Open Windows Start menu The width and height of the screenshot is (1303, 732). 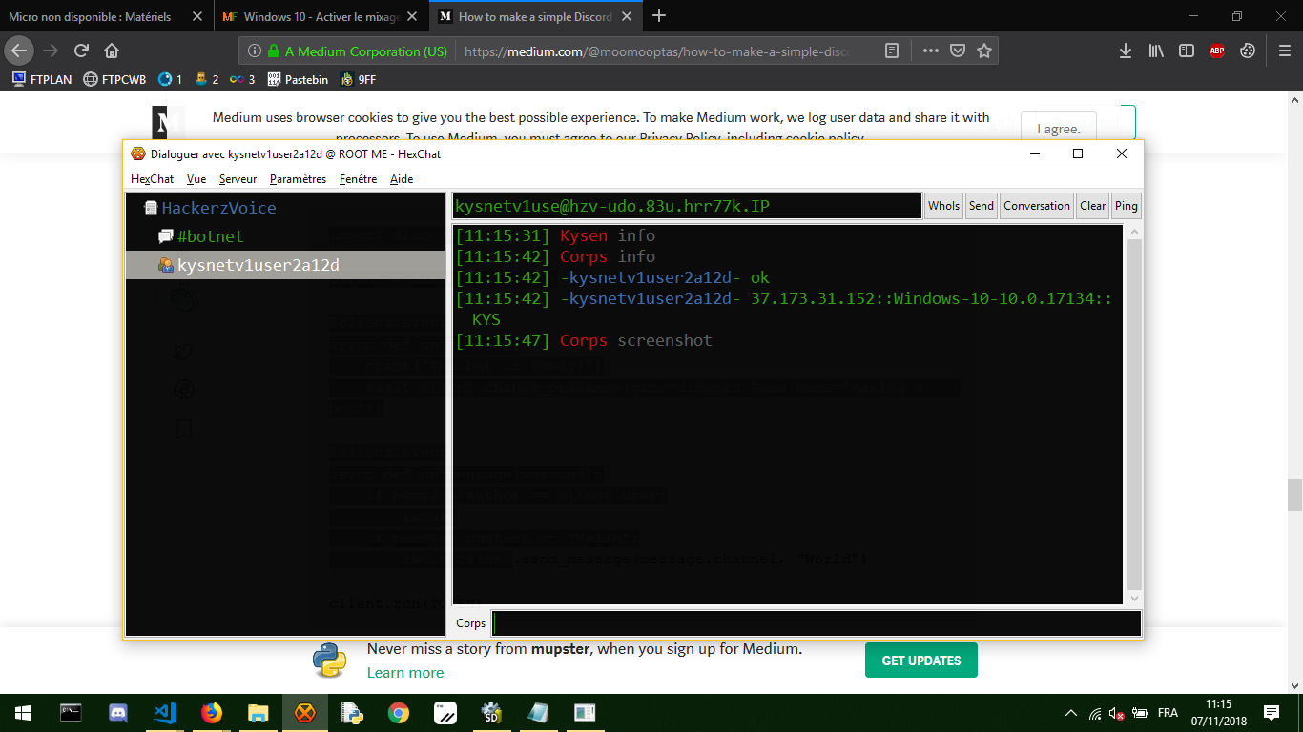pyautogui.click(x=23, y=713)
